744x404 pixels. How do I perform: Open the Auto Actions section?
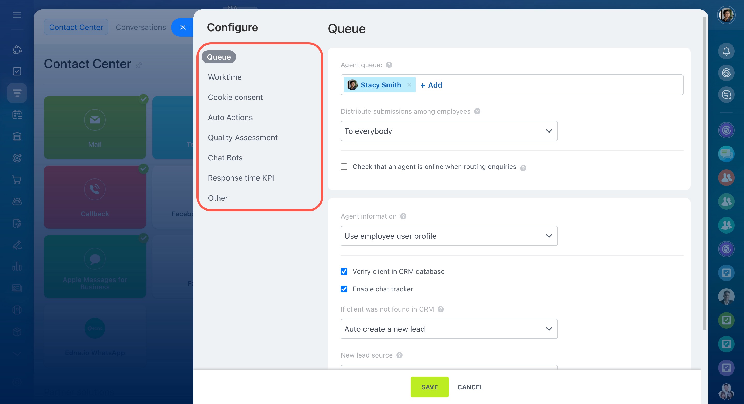(x=230, y=118)
